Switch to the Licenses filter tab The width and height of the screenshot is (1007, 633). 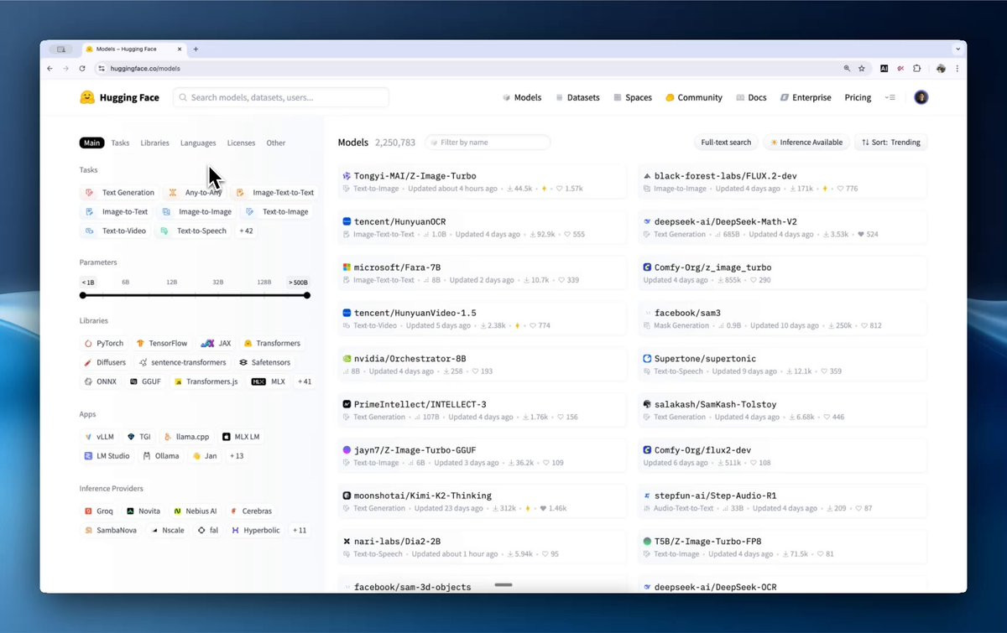coord(241,143)
